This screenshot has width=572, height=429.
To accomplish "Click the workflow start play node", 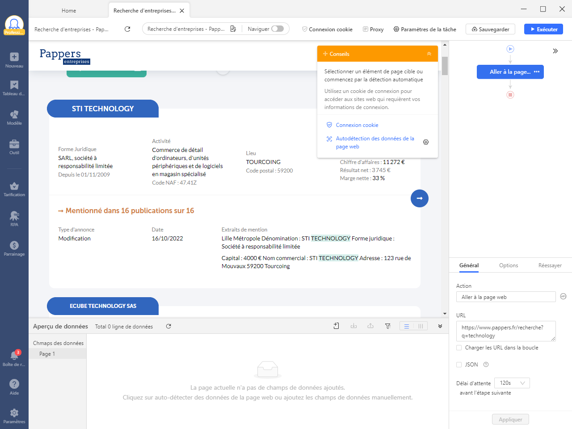I will click(x=510, y=49).
